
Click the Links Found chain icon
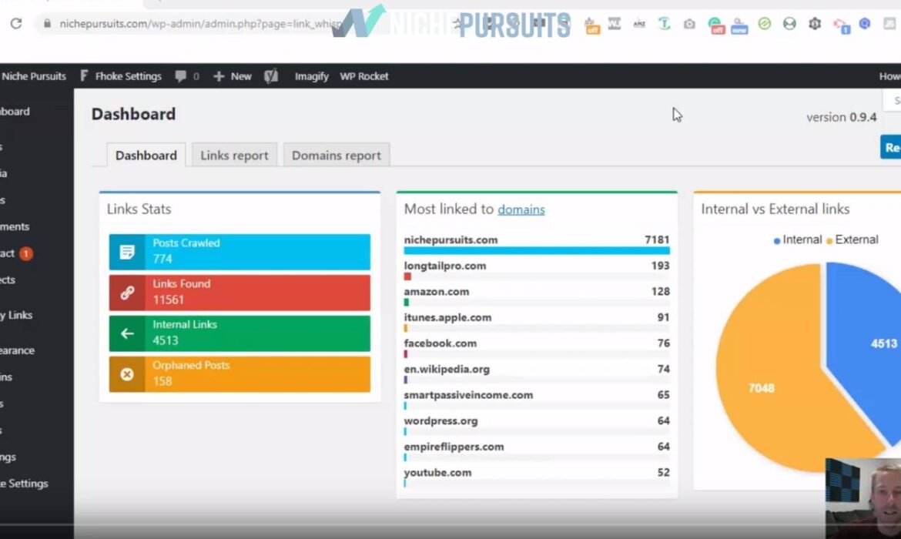coord(127,293)
